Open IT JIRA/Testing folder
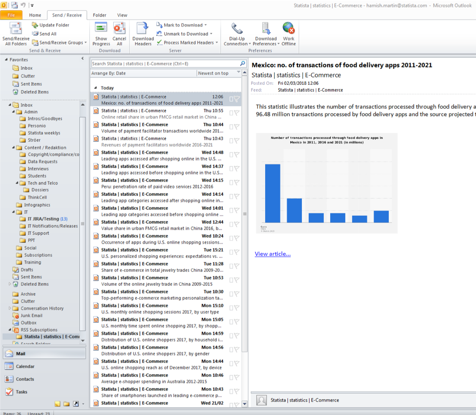 [x=47, y=219]
